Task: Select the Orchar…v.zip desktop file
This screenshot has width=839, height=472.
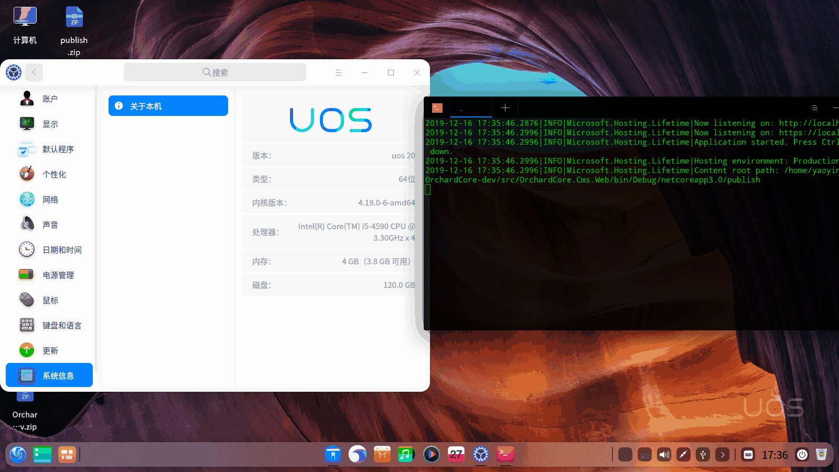Action: pyautogui.click(x=25, y=412)
